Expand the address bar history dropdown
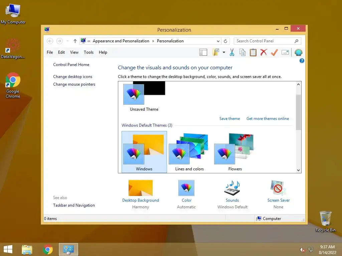Image resolution: width=342 pixels, height=256 pixels. point(218,41)
